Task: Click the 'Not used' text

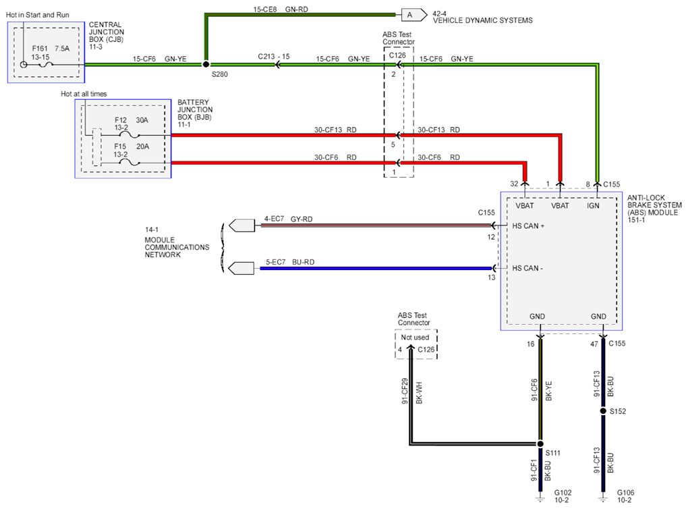Action: [415, 338]
